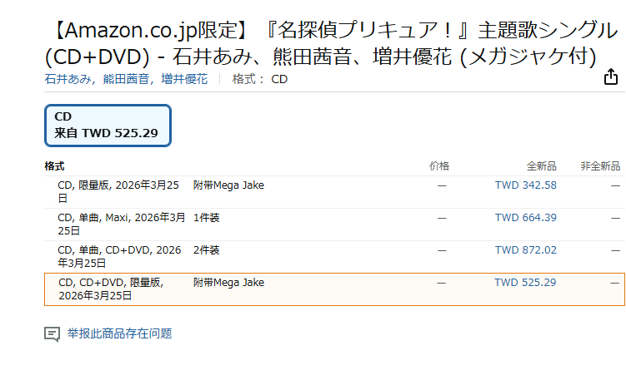The width and height of the screenshot is (626, 380).
Task: Click the 2件装 label
Action: 207,250
